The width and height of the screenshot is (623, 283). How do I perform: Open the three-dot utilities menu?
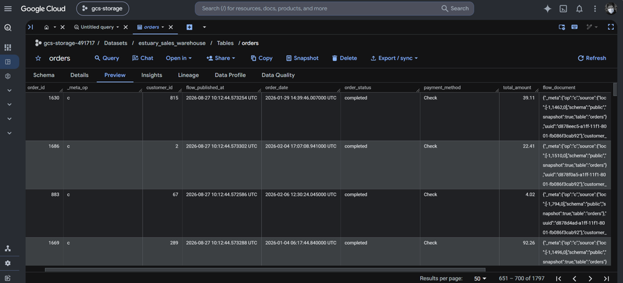[595, 9]
